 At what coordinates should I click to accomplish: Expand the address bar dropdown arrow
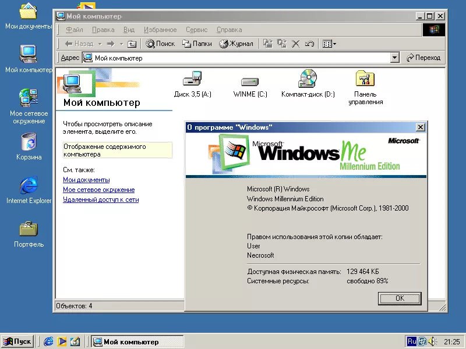click(394, 58)
